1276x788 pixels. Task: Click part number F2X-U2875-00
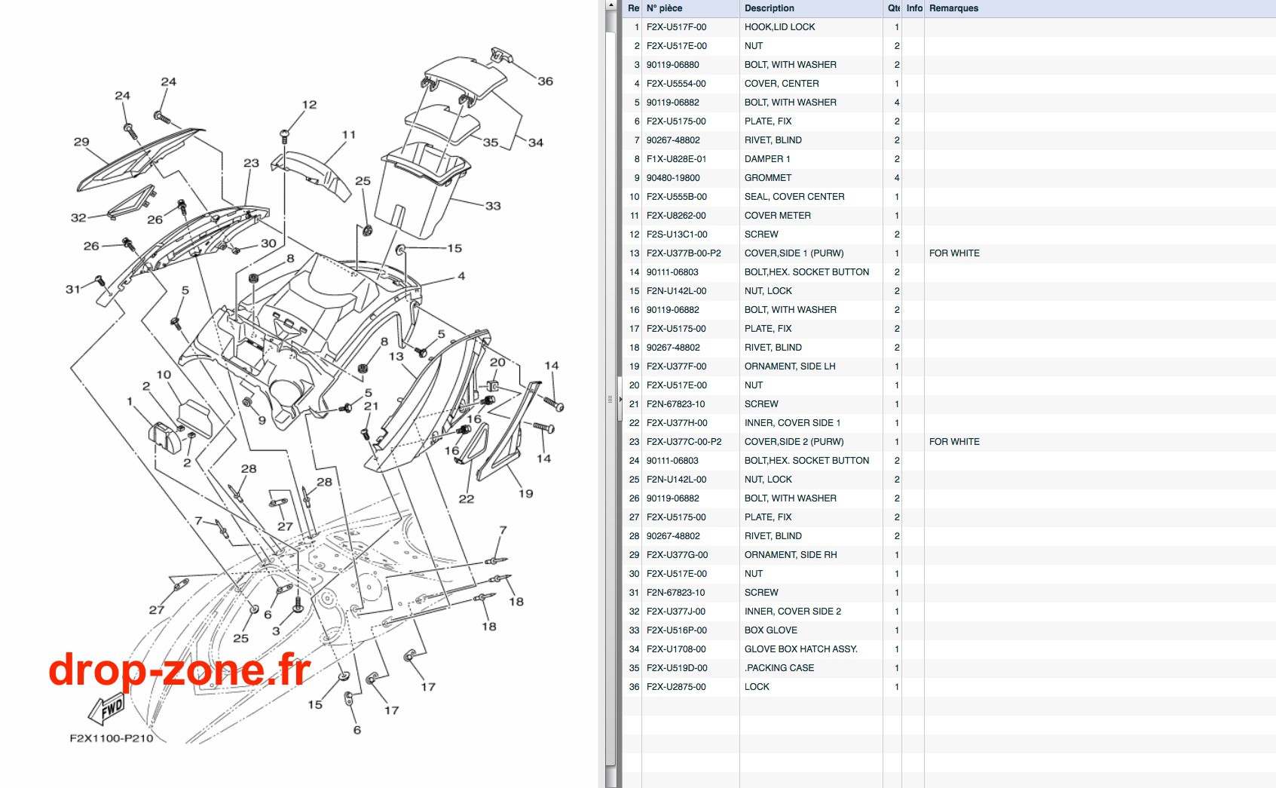(676, 687)
